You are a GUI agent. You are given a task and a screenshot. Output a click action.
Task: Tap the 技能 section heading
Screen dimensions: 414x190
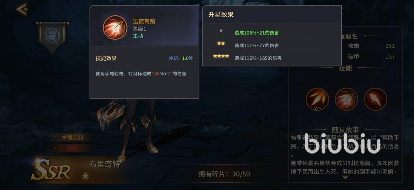point(345,68)
